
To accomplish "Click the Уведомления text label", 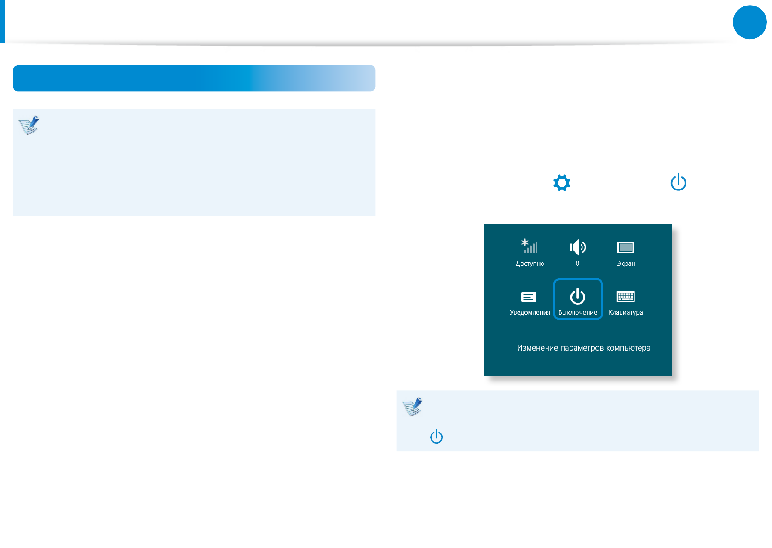I will [x=530, y=312].
